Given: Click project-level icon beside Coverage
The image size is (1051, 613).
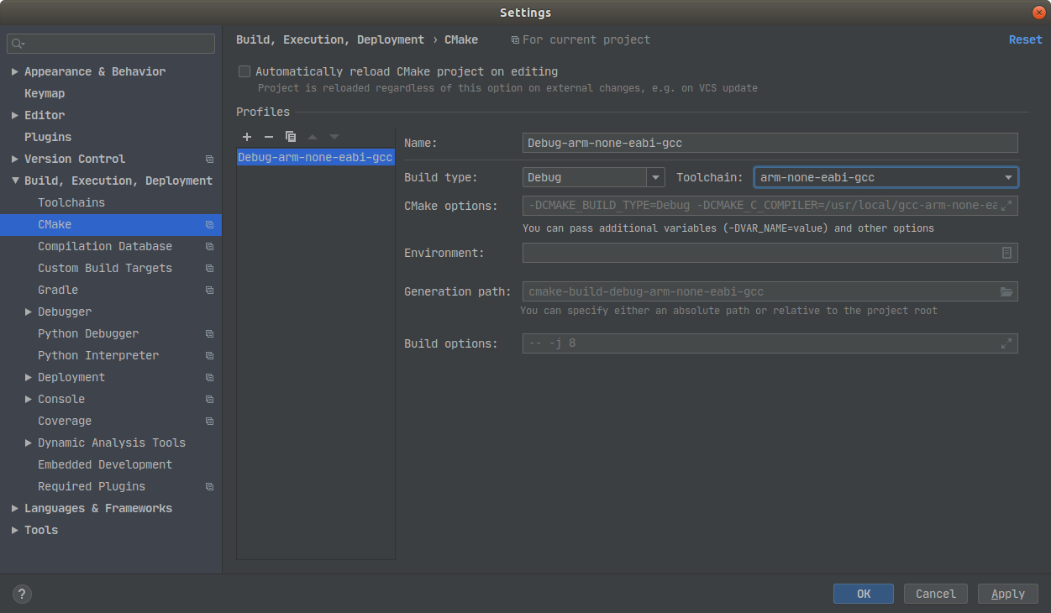Looking at the screenshot, I should coord(209,422).
